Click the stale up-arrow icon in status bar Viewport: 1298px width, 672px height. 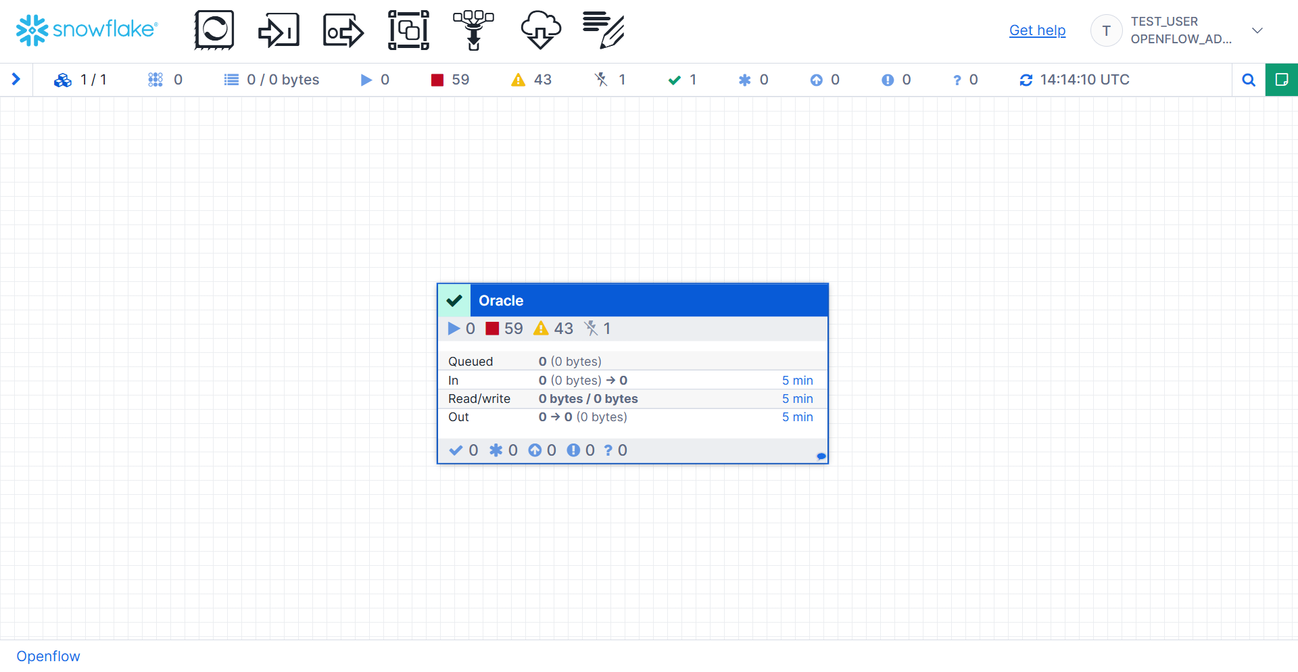tap(816, 80)
